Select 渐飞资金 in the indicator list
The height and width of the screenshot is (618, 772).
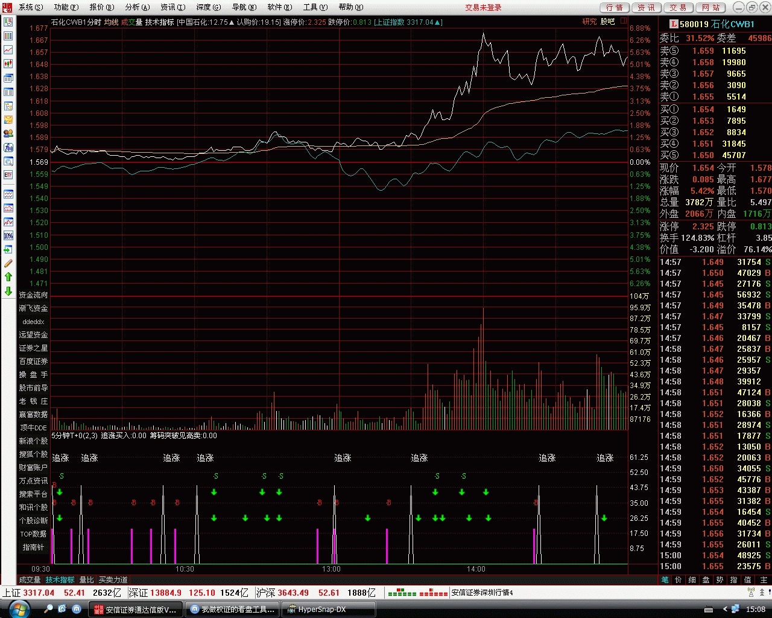click(x=33, y=308)
